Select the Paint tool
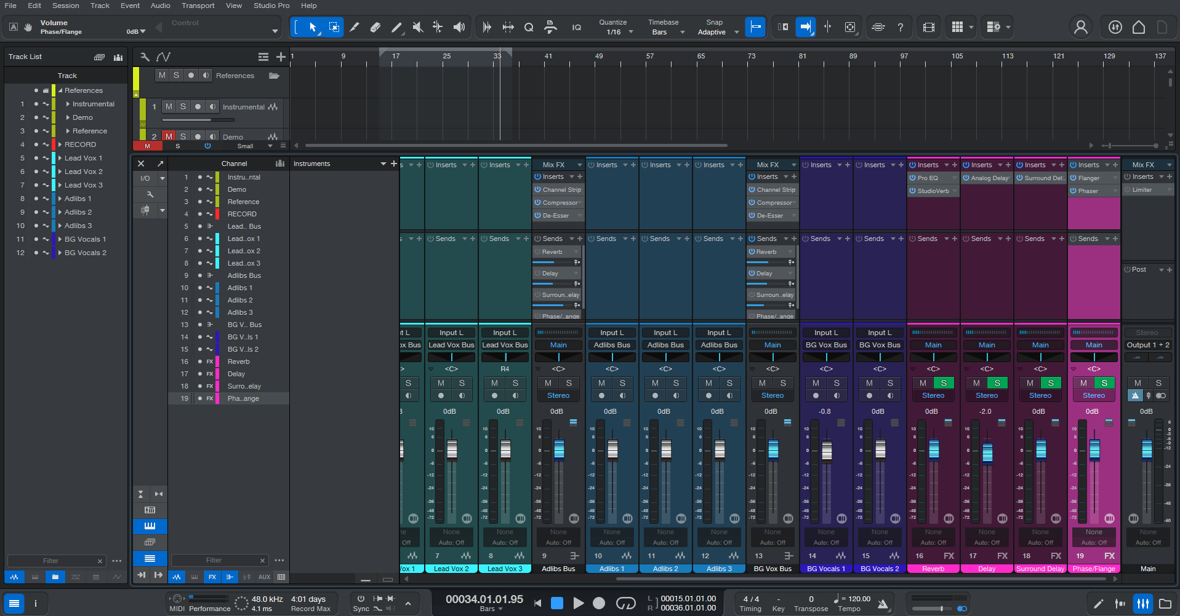The width and height of the screenshot is (1180, 616). click(x=396, y=27)
